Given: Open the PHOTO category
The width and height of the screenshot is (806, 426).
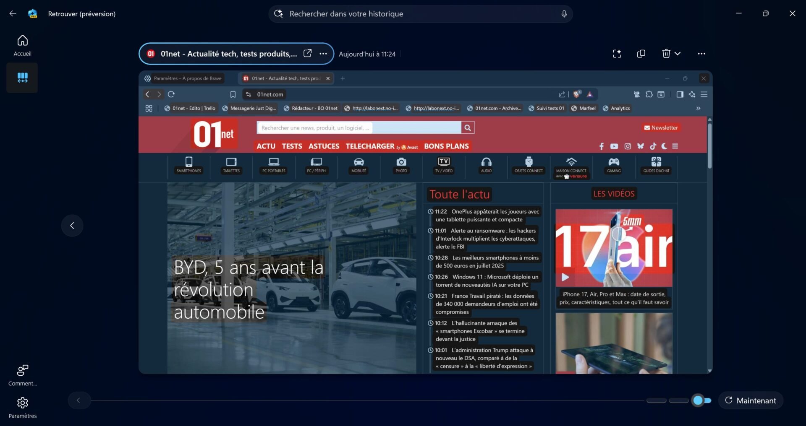Looking at the screenshot, I should pos(401,165).
